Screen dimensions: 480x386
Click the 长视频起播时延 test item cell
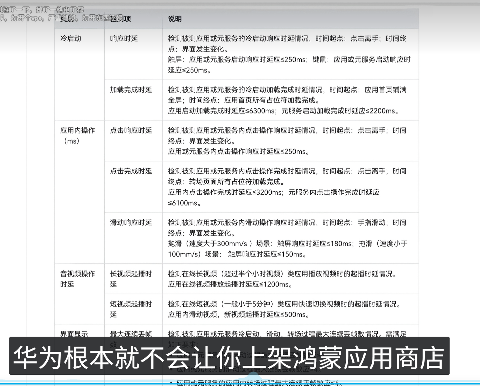[133, 279]
